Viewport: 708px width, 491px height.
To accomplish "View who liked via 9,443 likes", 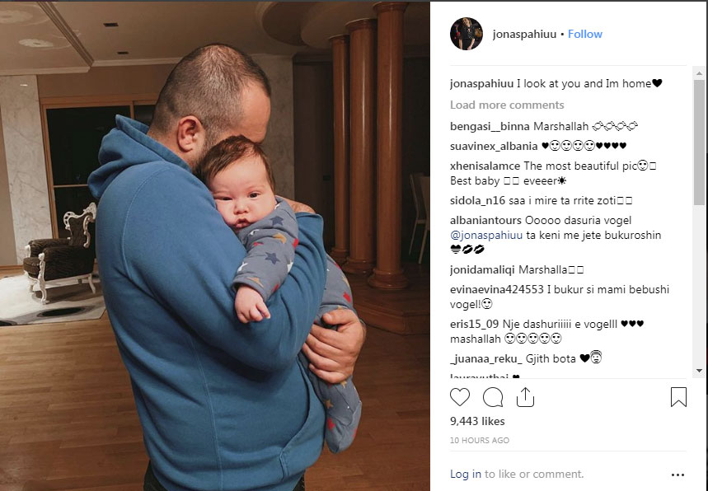I will (x=477, y=421).
